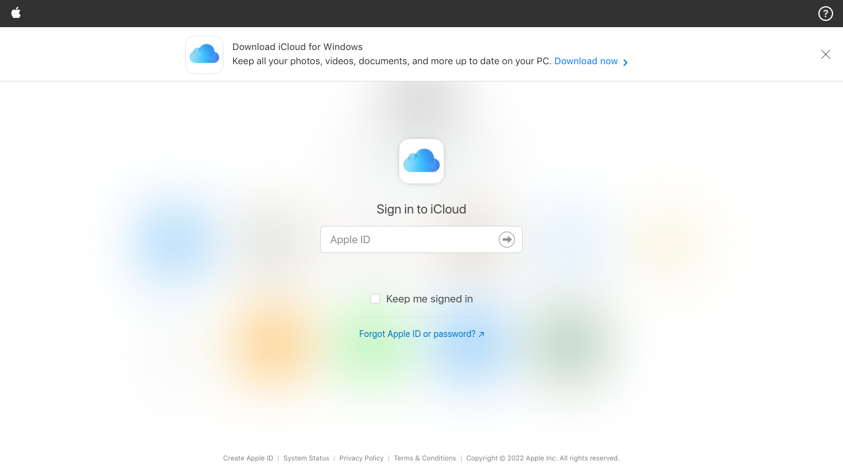This screenshot has height=474, width=843.
Task: Open the Privacy Policy footer link
Action: click(362, 458)
